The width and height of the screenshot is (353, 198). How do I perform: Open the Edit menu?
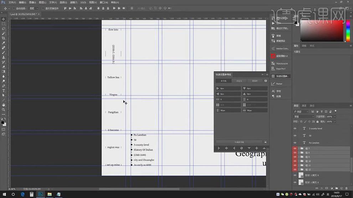(x=22, y=2)
